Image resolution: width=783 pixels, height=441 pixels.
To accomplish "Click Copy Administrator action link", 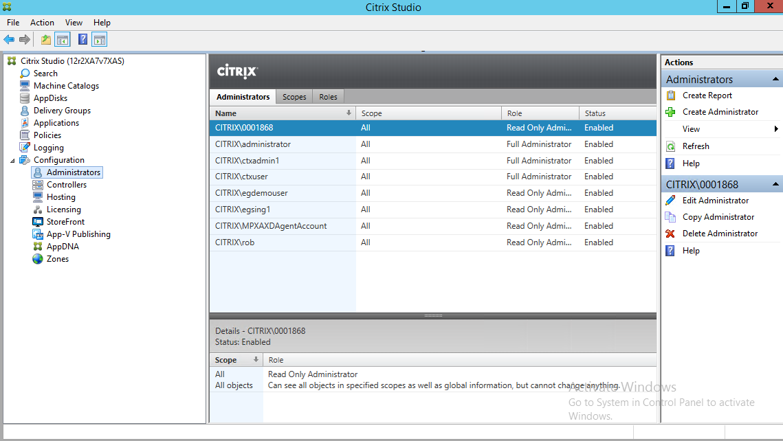I will (718, 217).
